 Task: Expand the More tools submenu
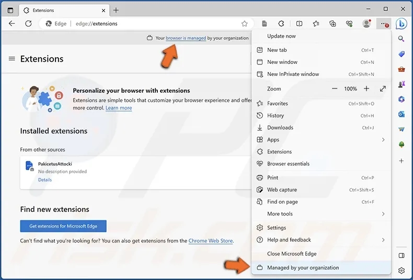[383, 214]
